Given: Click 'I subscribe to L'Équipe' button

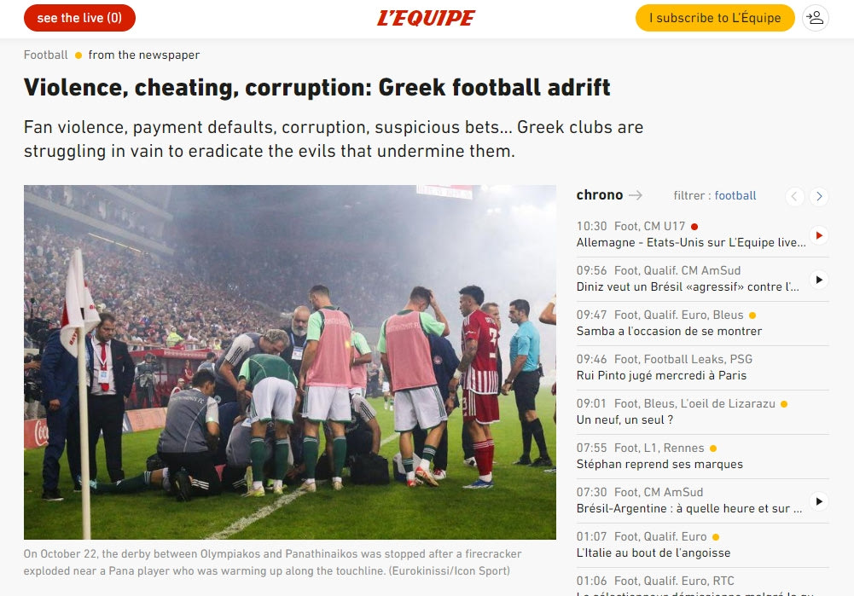Looking at the screenshot, I should tap(715, 18).
